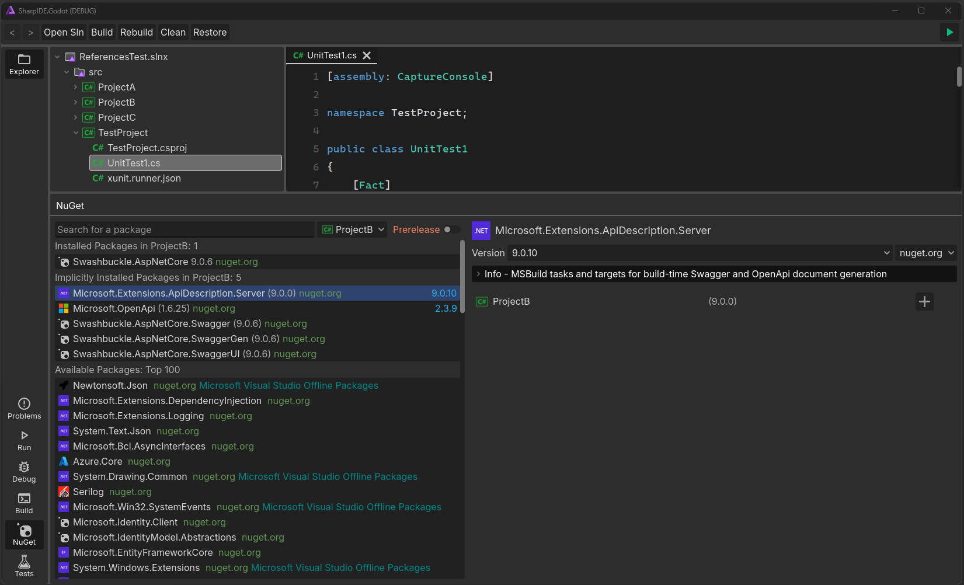
Task: Open the Explorer sidebar panel
Action: tap(24, 64)
